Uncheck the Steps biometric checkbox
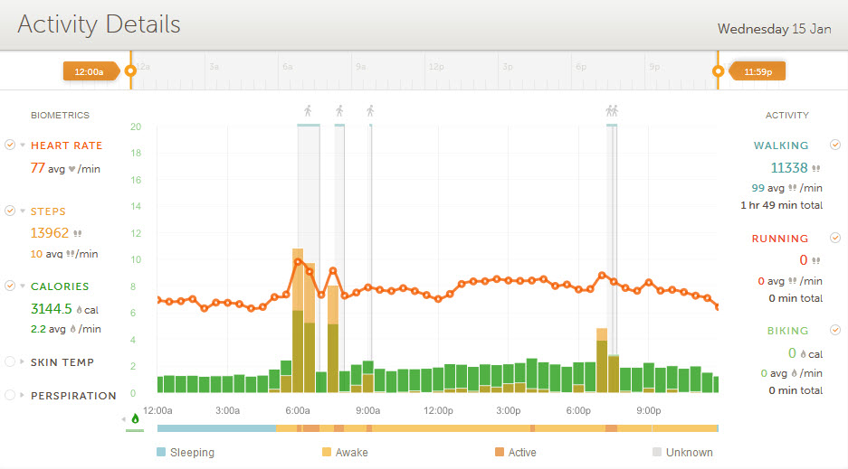Image resolution: width=848 pixels, height=469 pixels. pyautogui.click(x=10, y=211)
